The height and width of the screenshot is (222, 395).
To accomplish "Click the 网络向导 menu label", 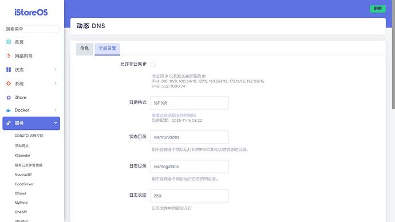I will coord(23,56).
